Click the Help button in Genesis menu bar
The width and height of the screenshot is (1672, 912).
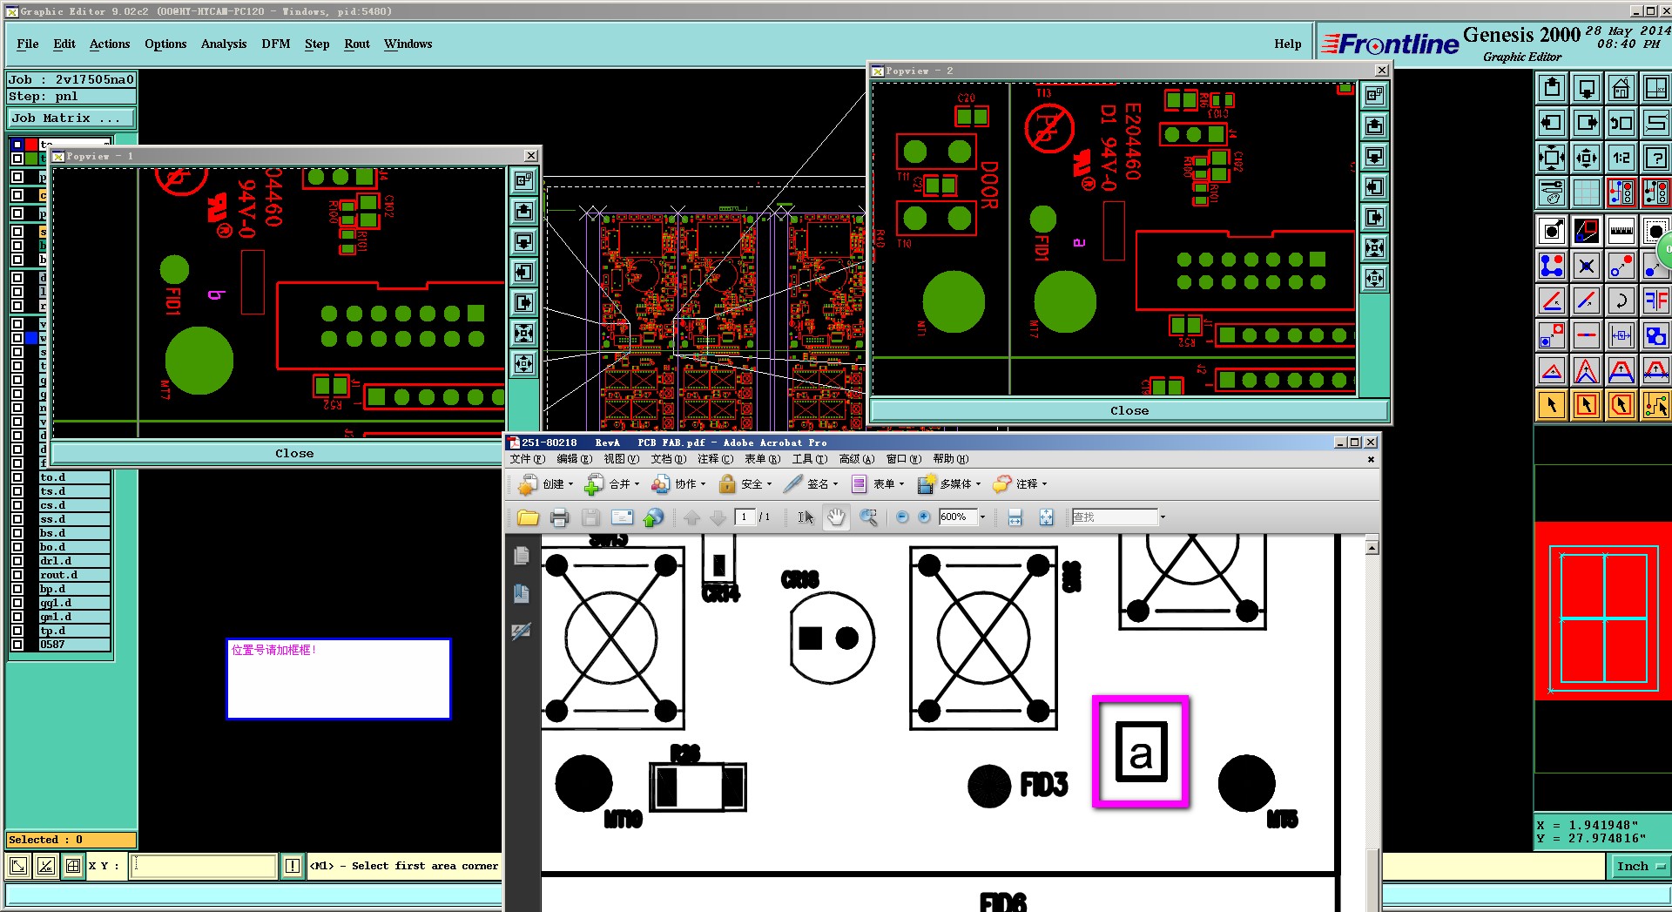tap(1288, 44)
